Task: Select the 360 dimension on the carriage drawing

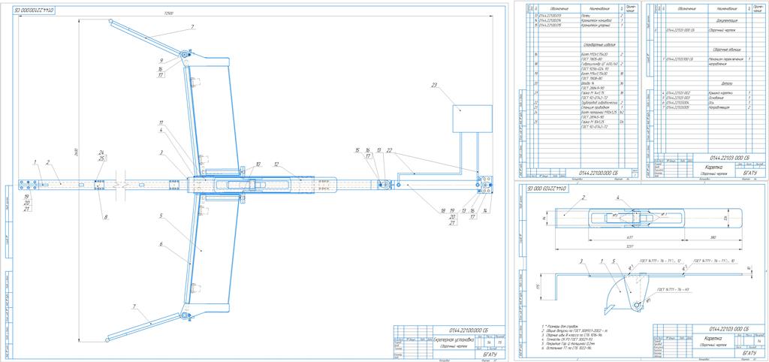Action: point(713,238)
